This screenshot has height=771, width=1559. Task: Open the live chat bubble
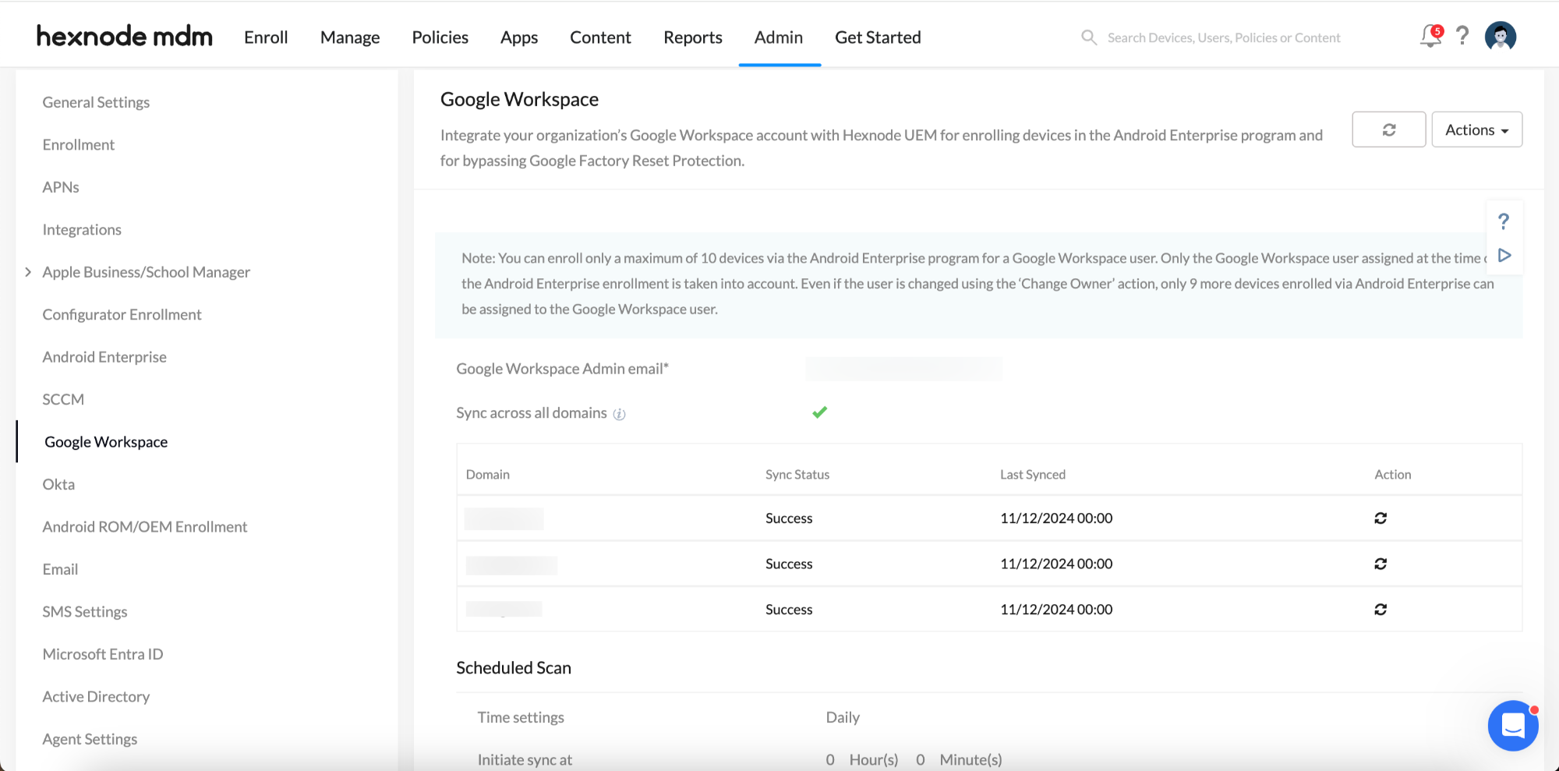click(x=1513, y=726)
